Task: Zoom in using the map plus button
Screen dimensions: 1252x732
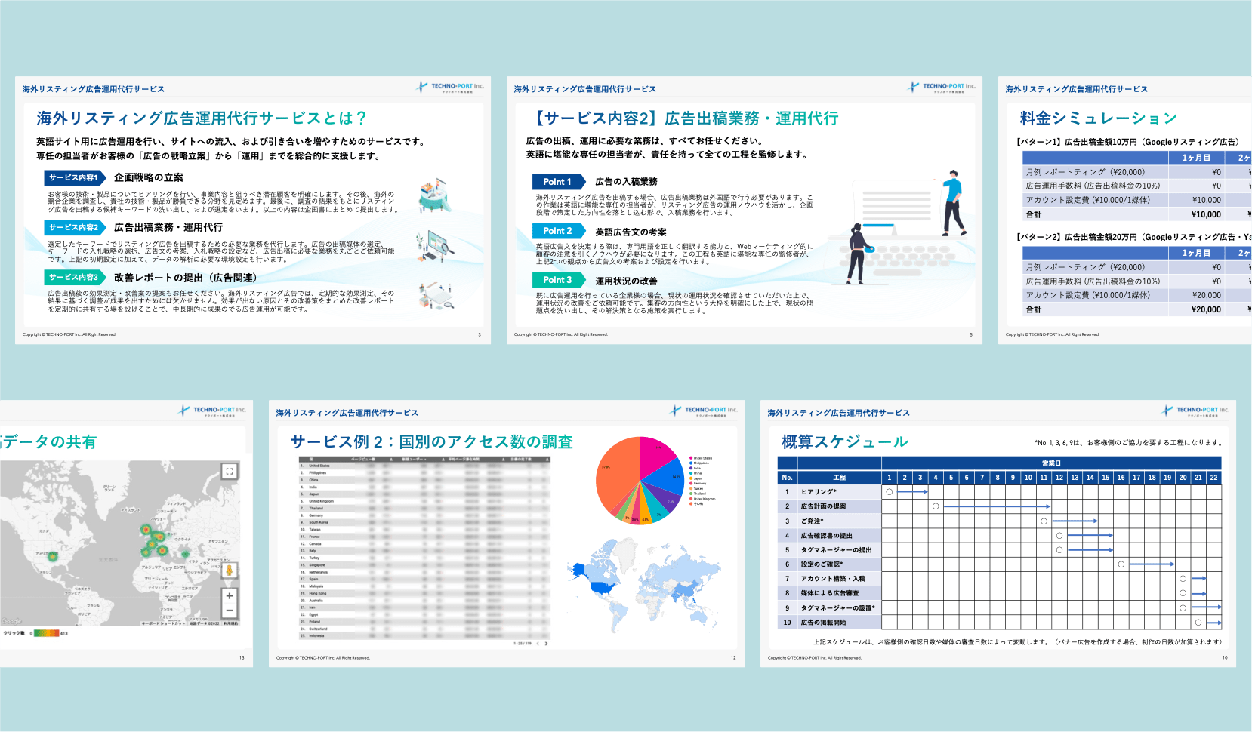Action: pos(229,595)
